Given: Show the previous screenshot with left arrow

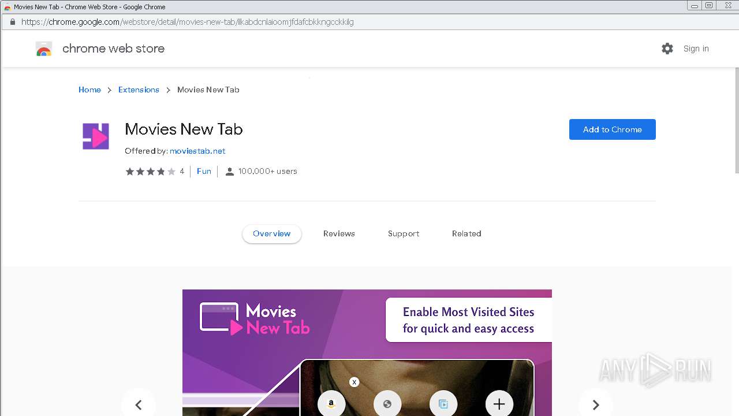Looking at the screenshot, I should pos(139,404).
